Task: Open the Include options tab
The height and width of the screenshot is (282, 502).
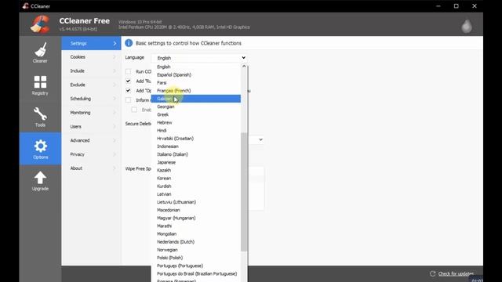Action: point(91,71)
